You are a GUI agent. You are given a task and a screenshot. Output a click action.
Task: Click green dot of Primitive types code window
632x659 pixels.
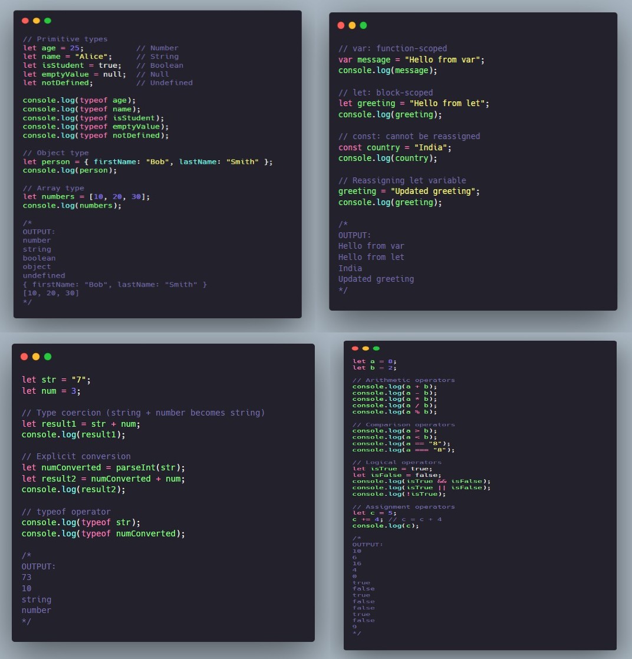(x=48, y=21)
